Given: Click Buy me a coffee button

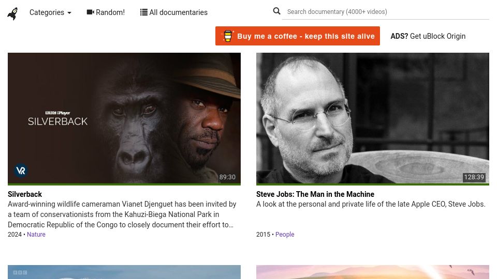Looking at the screenshot, I should pyautogui.click(x=298, y=36).
